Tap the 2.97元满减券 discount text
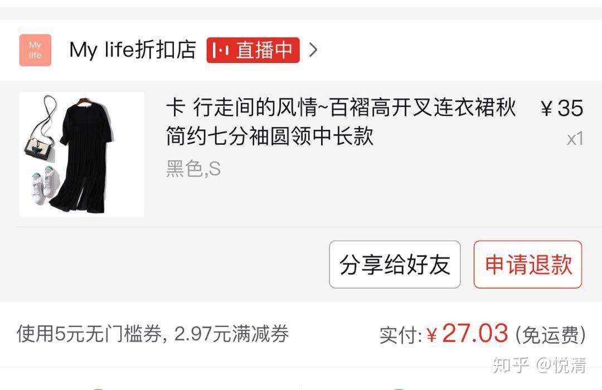602x390 pixels. [x=231, y=334]
